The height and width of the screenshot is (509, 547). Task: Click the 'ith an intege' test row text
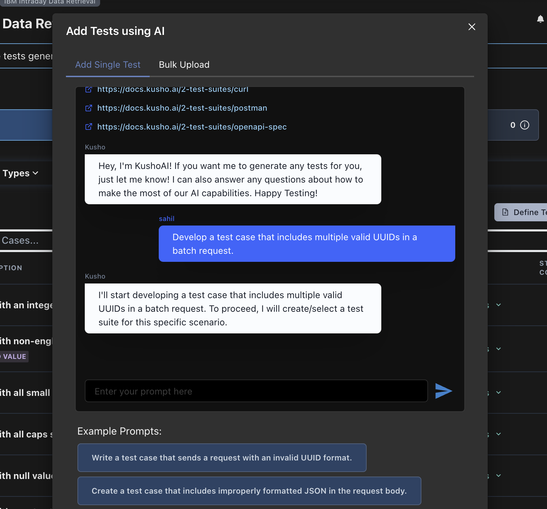26,305
